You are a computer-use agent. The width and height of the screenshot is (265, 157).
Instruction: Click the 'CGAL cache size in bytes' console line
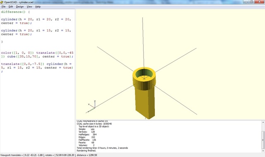[94, 124]
